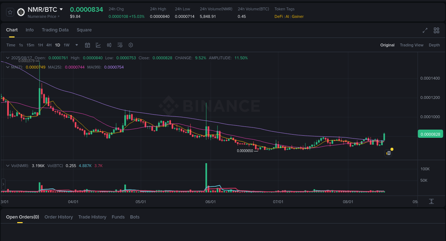
Task: Select the line chart style icon
Action: (x=98, y=45)
